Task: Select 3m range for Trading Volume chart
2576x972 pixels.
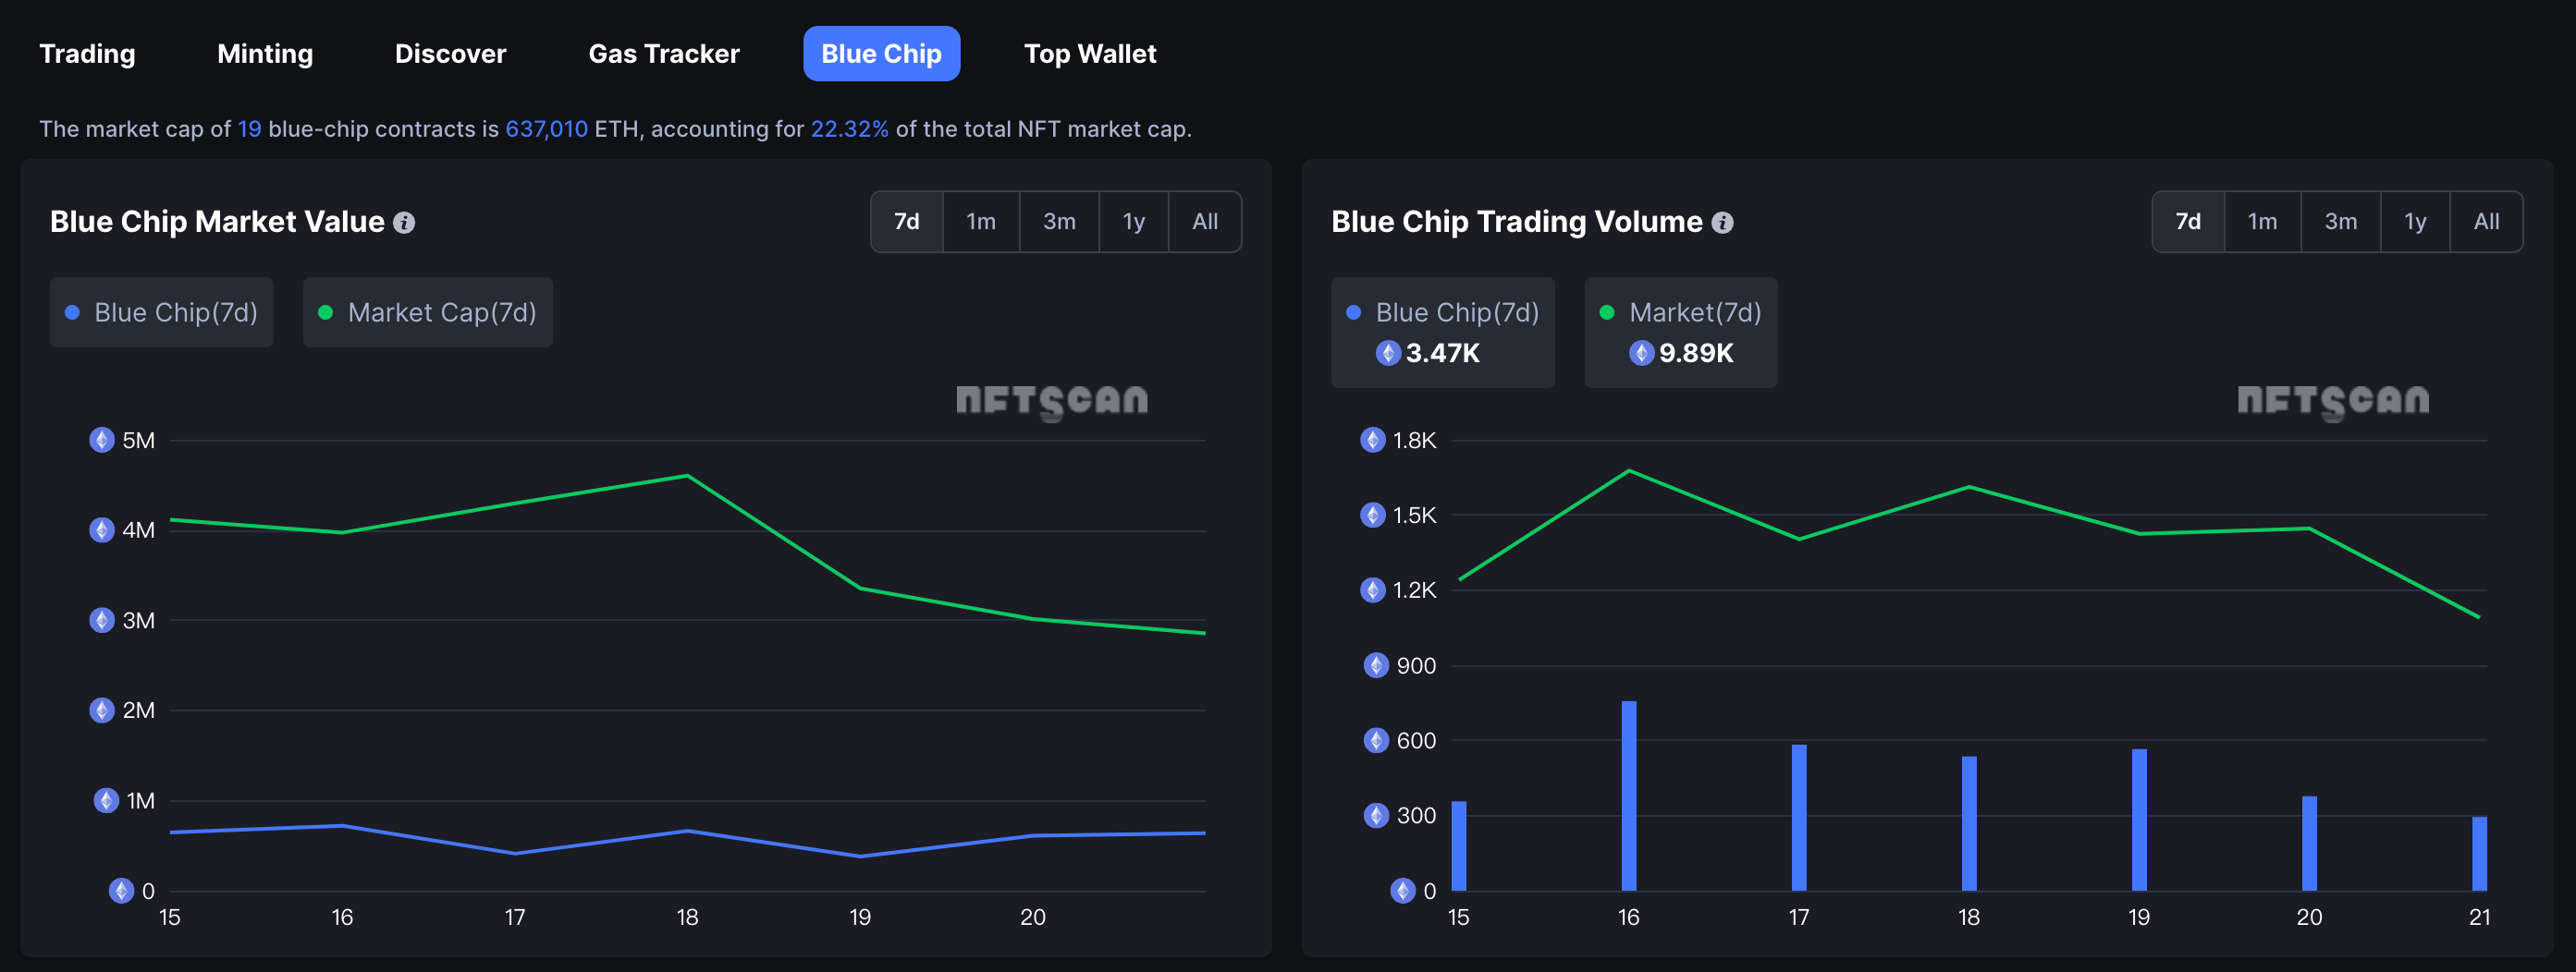Action: (x=2340, y=222)
